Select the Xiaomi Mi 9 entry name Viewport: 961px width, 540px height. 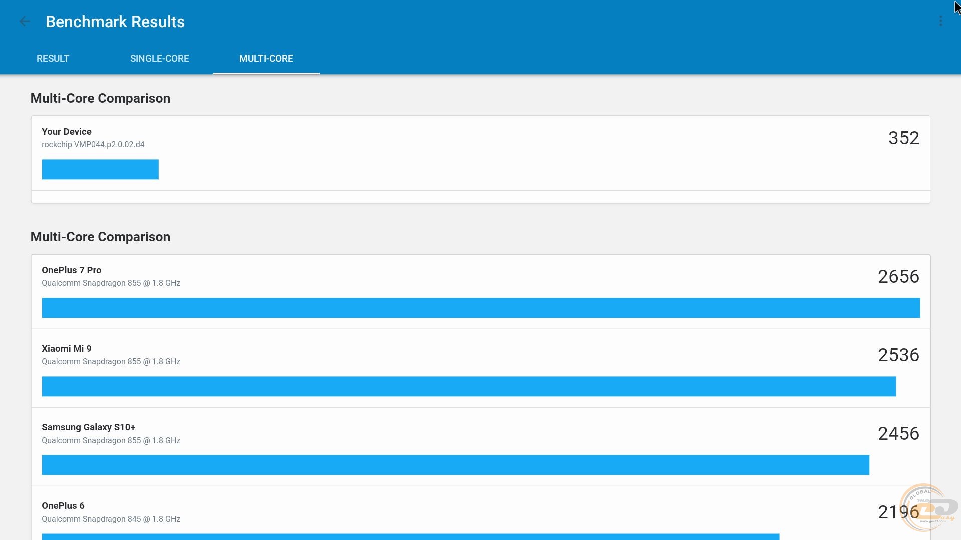pyautogui.click(x=66, y=349)
